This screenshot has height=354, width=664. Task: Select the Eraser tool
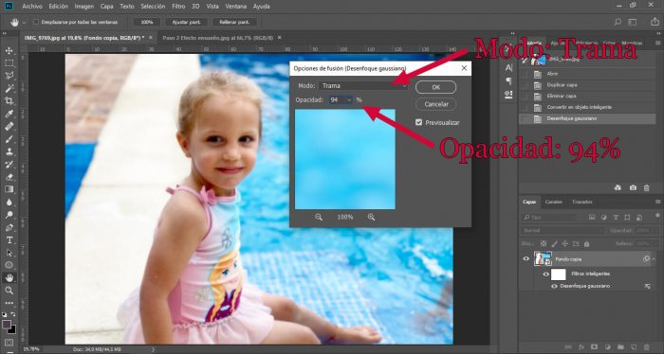[9, 177]
